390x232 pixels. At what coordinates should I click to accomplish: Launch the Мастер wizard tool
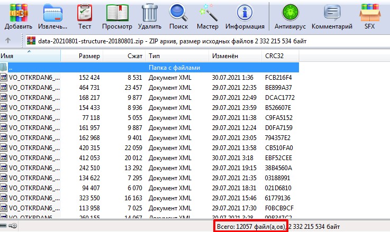[207, 15]
